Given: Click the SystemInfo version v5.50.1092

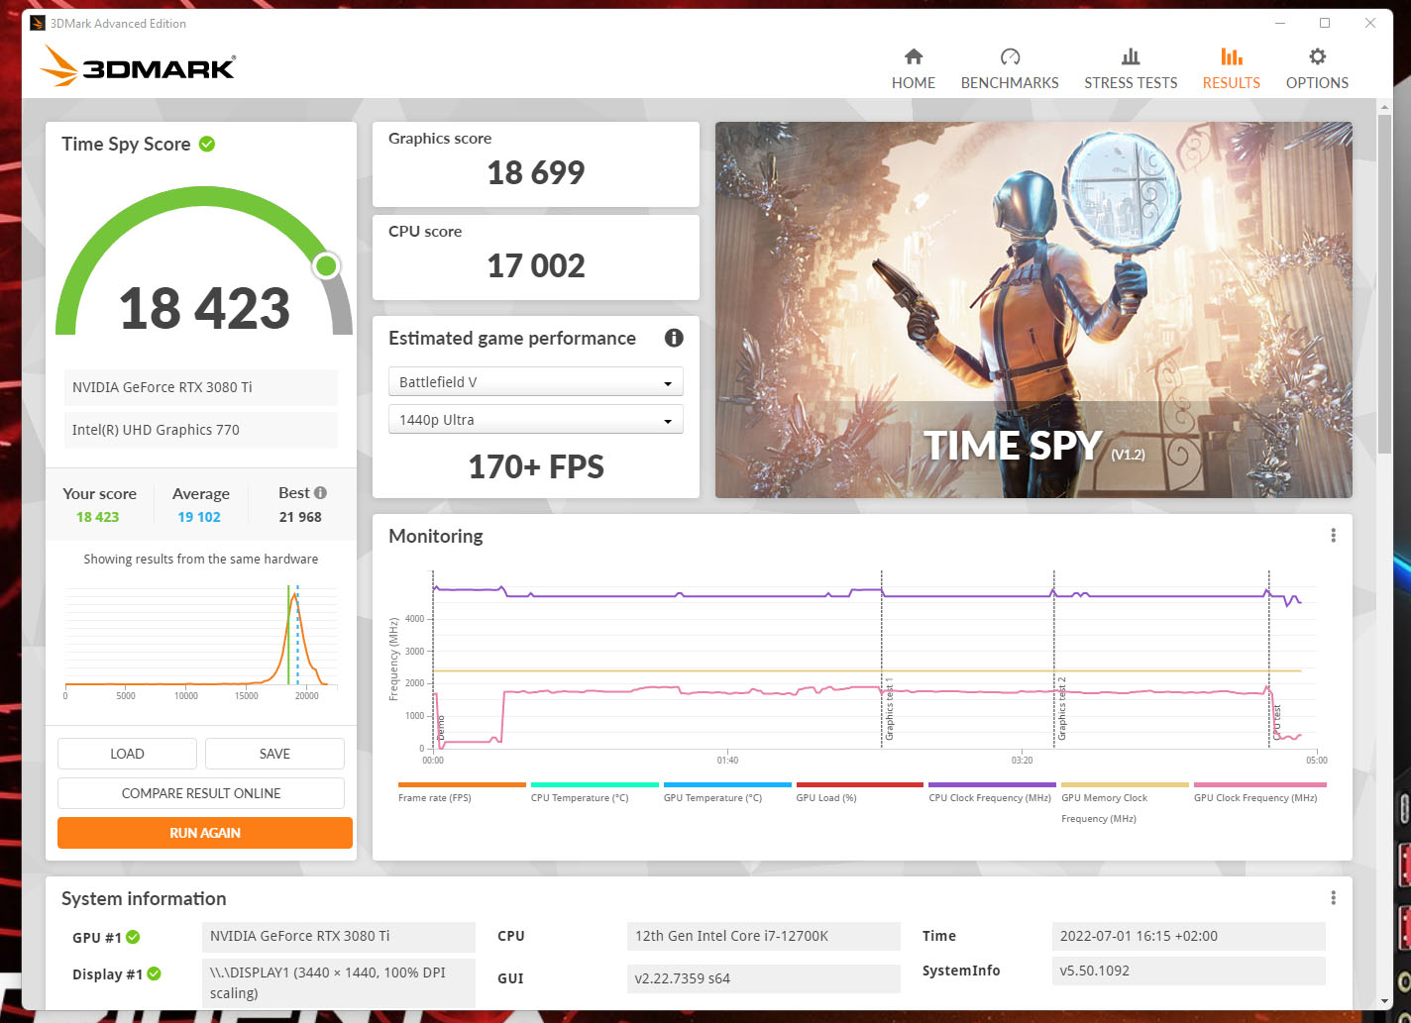Looking at the screenshot, I should click(x=1188, y=971).
